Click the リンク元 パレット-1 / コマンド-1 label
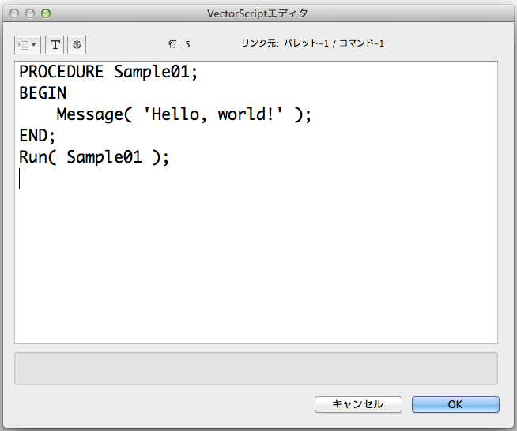517x431 pixels. [x=312, y=43]
